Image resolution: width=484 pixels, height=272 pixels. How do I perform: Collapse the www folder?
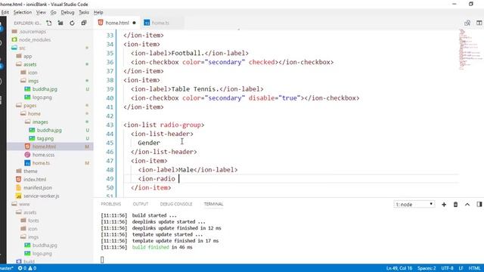point(24,204)
